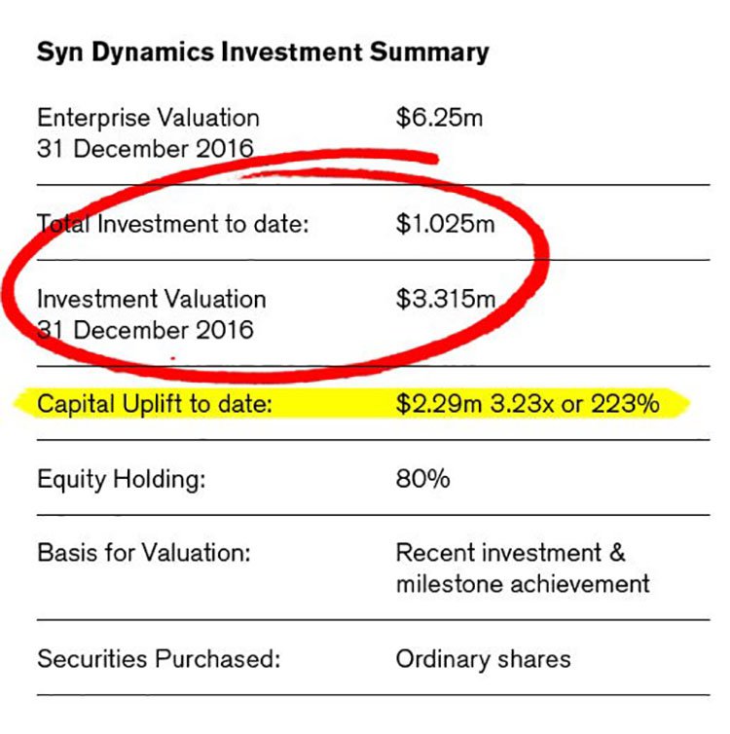Click the 31 December 2016 date under Investment Valuation
Screen dimensions: 730x734
(146, 330)
